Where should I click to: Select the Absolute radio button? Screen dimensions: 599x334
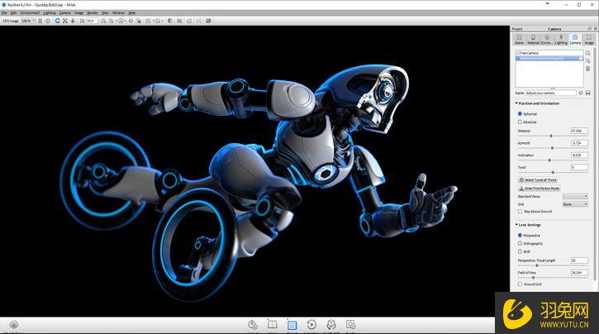pyautogui.click(x=520, y=122)
